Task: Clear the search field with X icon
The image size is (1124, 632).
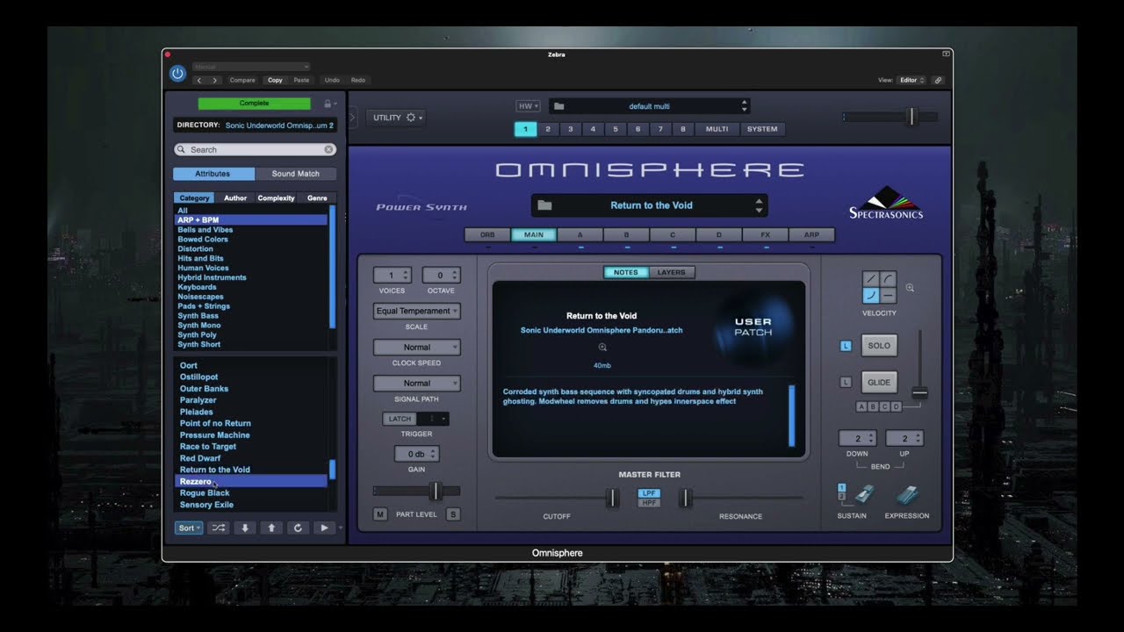Action: point(328,150)
